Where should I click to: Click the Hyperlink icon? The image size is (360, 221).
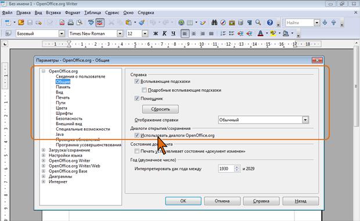coord(181,23)
